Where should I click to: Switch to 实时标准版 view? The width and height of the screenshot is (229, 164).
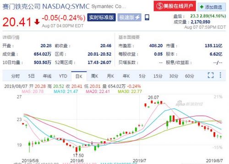pos(101,17)
